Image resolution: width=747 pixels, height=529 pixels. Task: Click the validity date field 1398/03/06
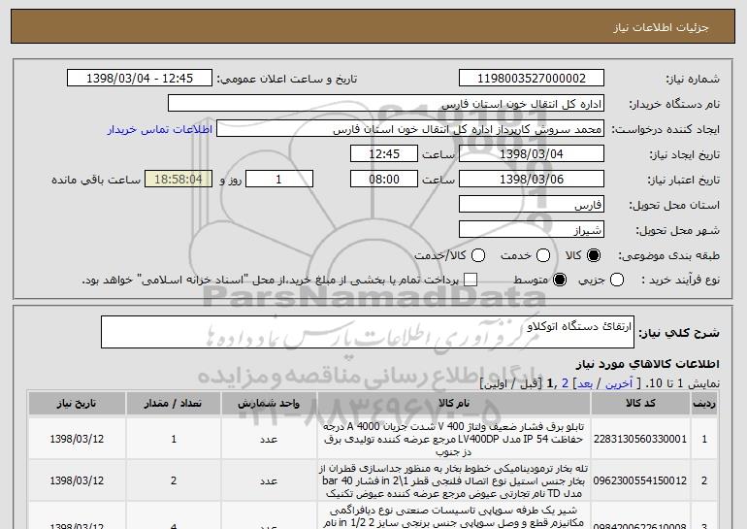pos(532,180)
